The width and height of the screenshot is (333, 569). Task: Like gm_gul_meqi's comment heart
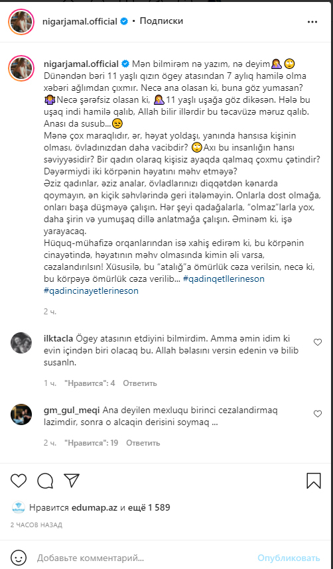tap(318, 414)
